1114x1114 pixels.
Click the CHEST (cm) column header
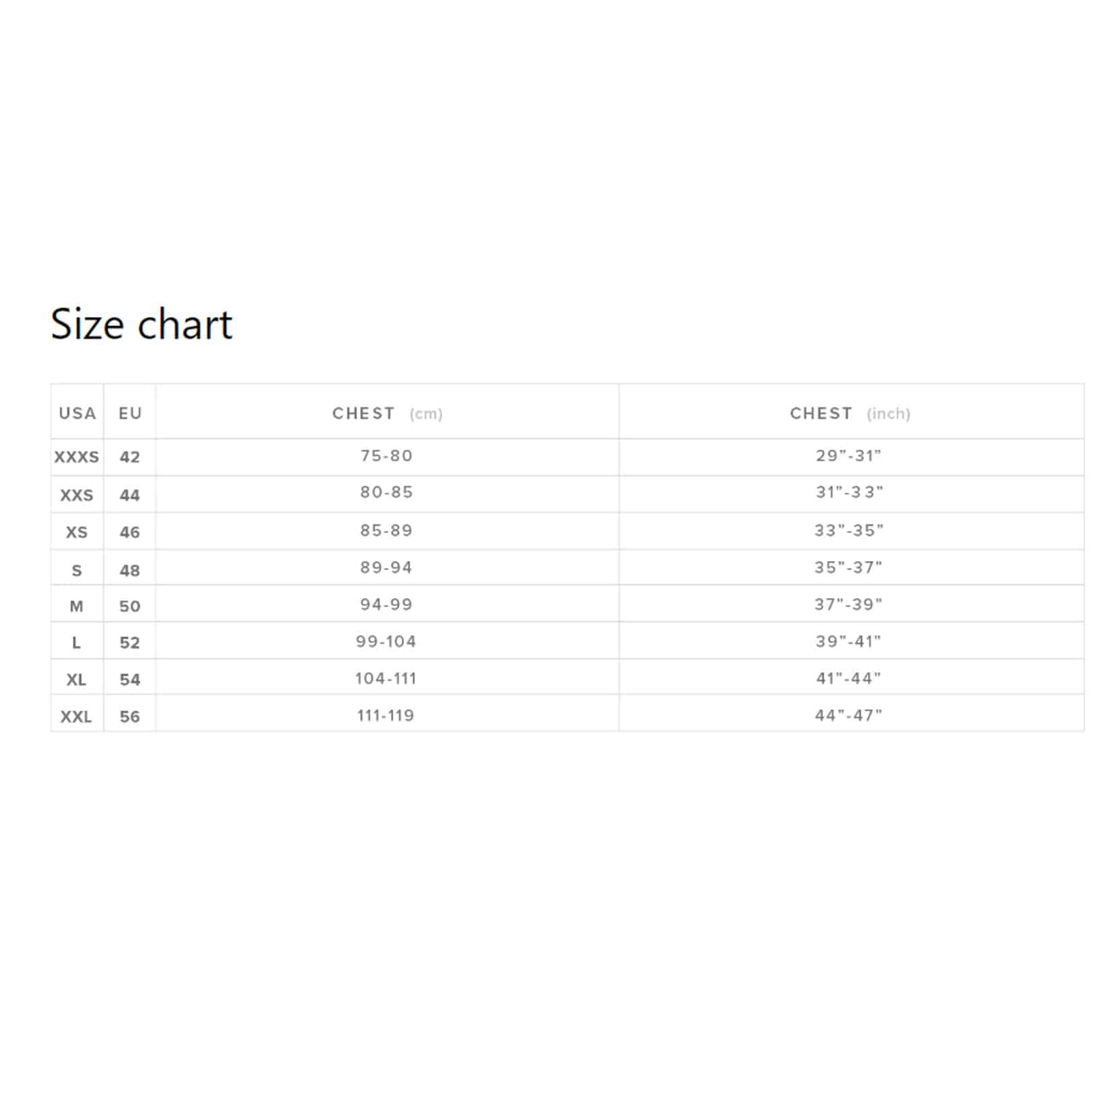coord(387,414)
